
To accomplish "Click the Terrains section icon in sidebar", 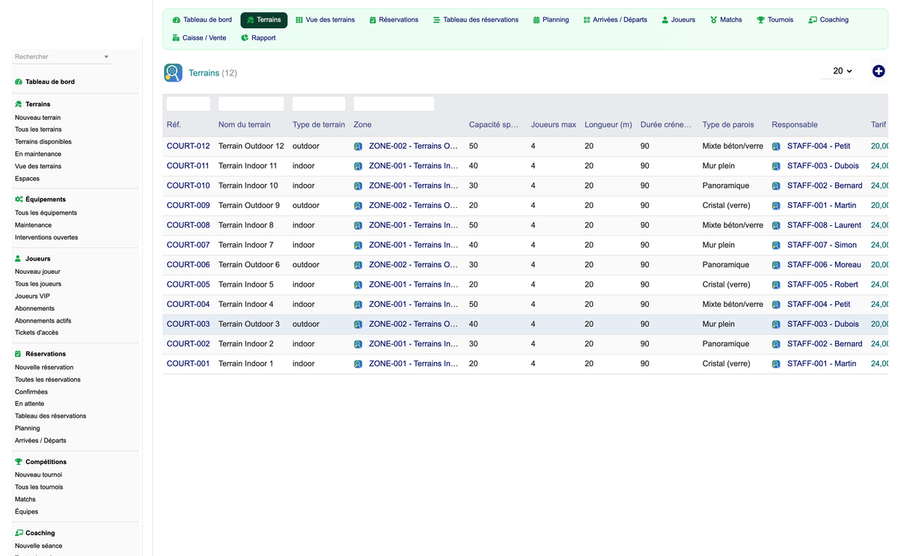I will (x=19, y=104).
